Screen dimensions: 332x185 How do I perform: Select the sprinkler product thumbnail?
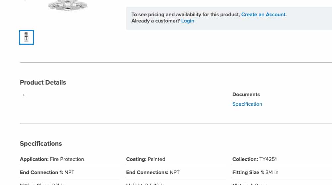coord(27,37)
